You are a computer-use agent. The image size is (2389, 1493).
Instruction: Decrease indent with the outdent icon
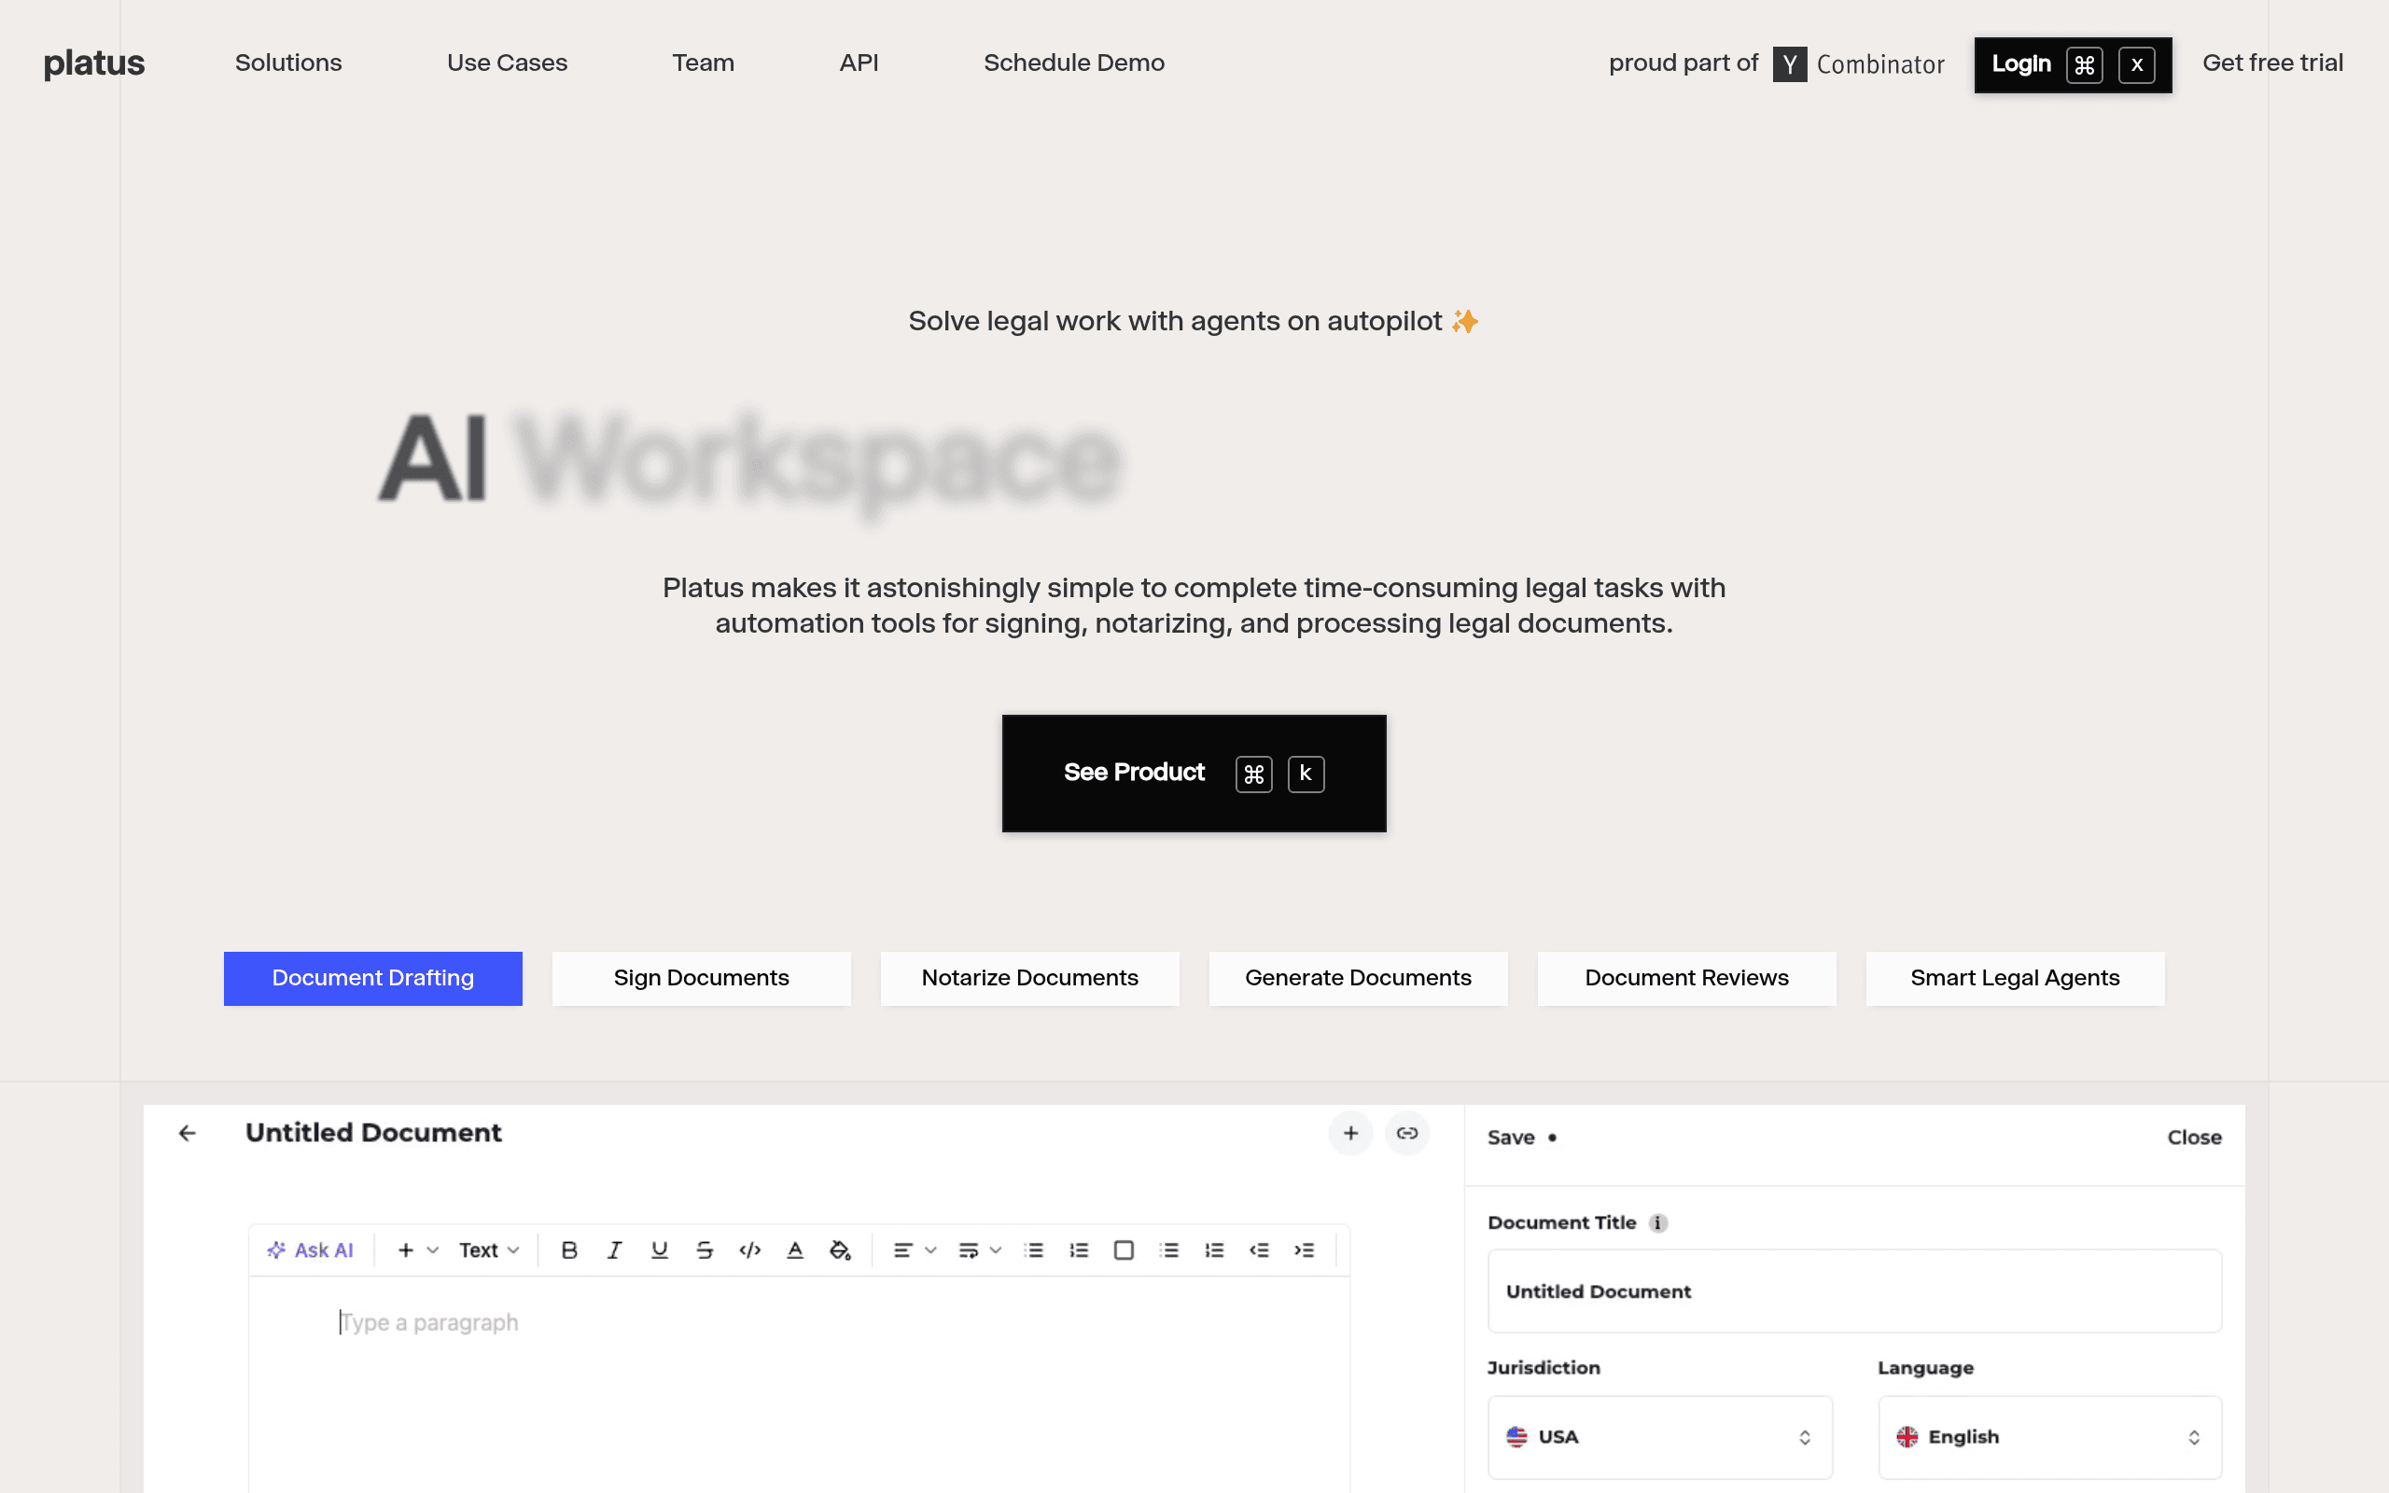[x=1259, y=1250]
